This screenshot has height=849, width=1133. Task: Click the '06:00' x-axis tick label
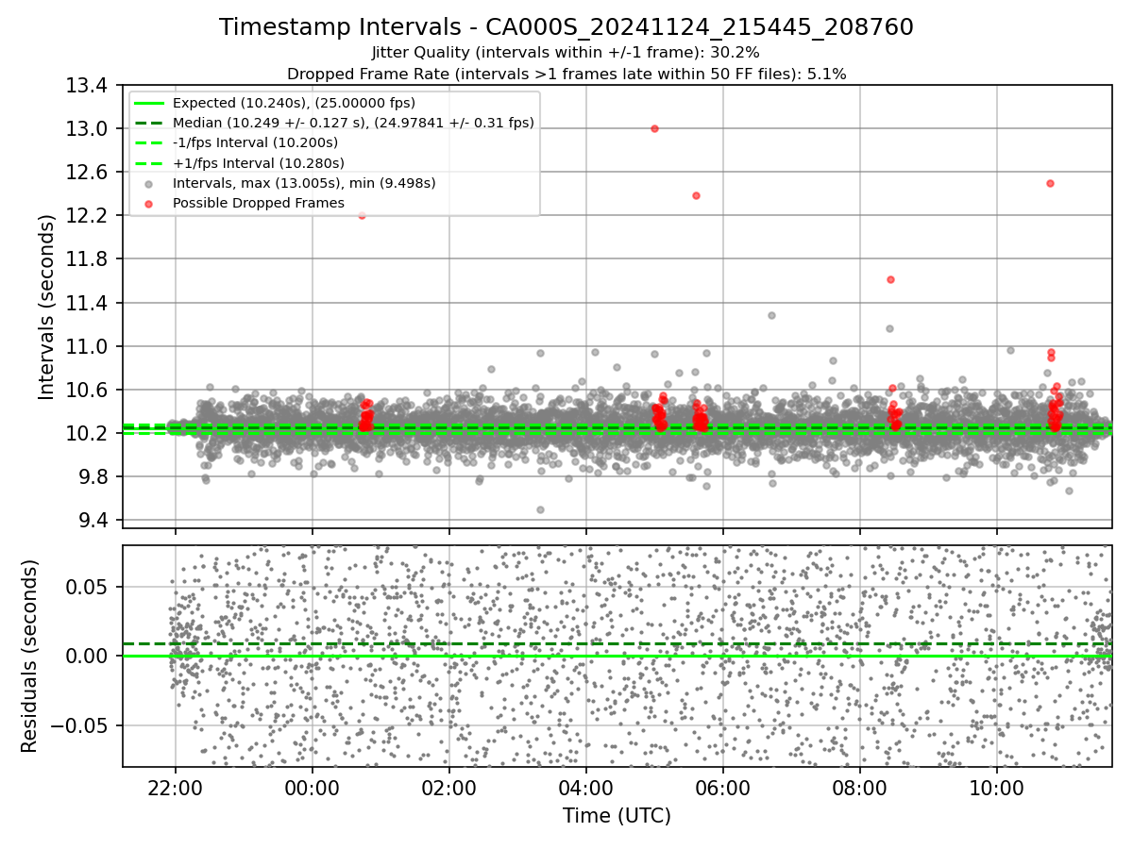tap(723, 789)
